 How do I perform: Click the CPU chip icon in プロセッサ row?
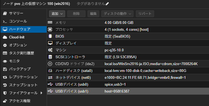click(x=50, y=29)
